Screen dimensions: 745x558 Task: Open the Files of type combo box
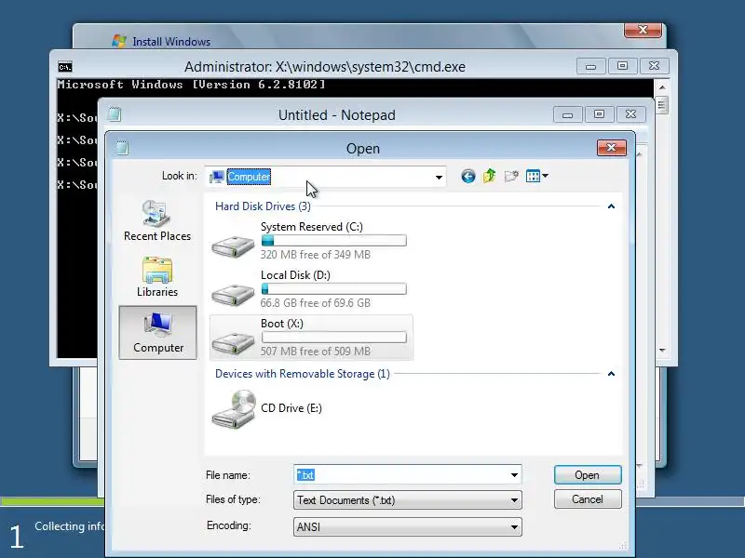point(408,500)
